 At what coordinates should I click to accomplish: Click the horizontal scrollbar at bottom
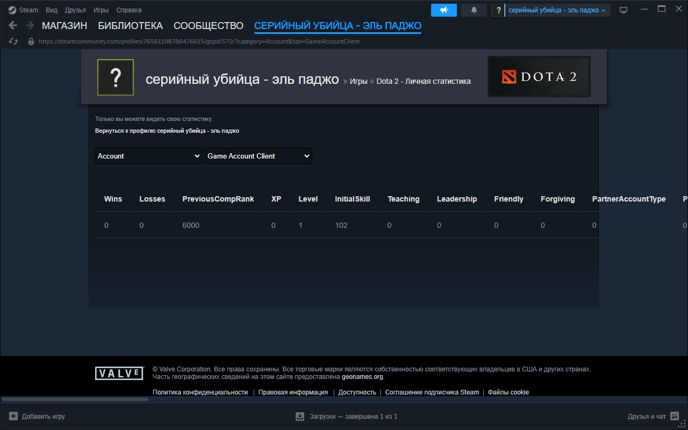(x=75, y=399)
